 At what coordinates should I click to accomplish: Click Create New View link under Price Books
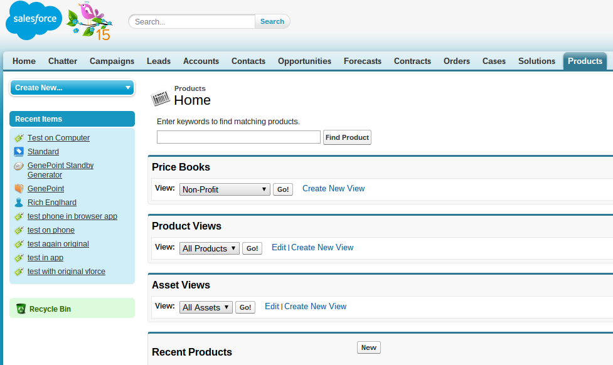tap(333, 189)
